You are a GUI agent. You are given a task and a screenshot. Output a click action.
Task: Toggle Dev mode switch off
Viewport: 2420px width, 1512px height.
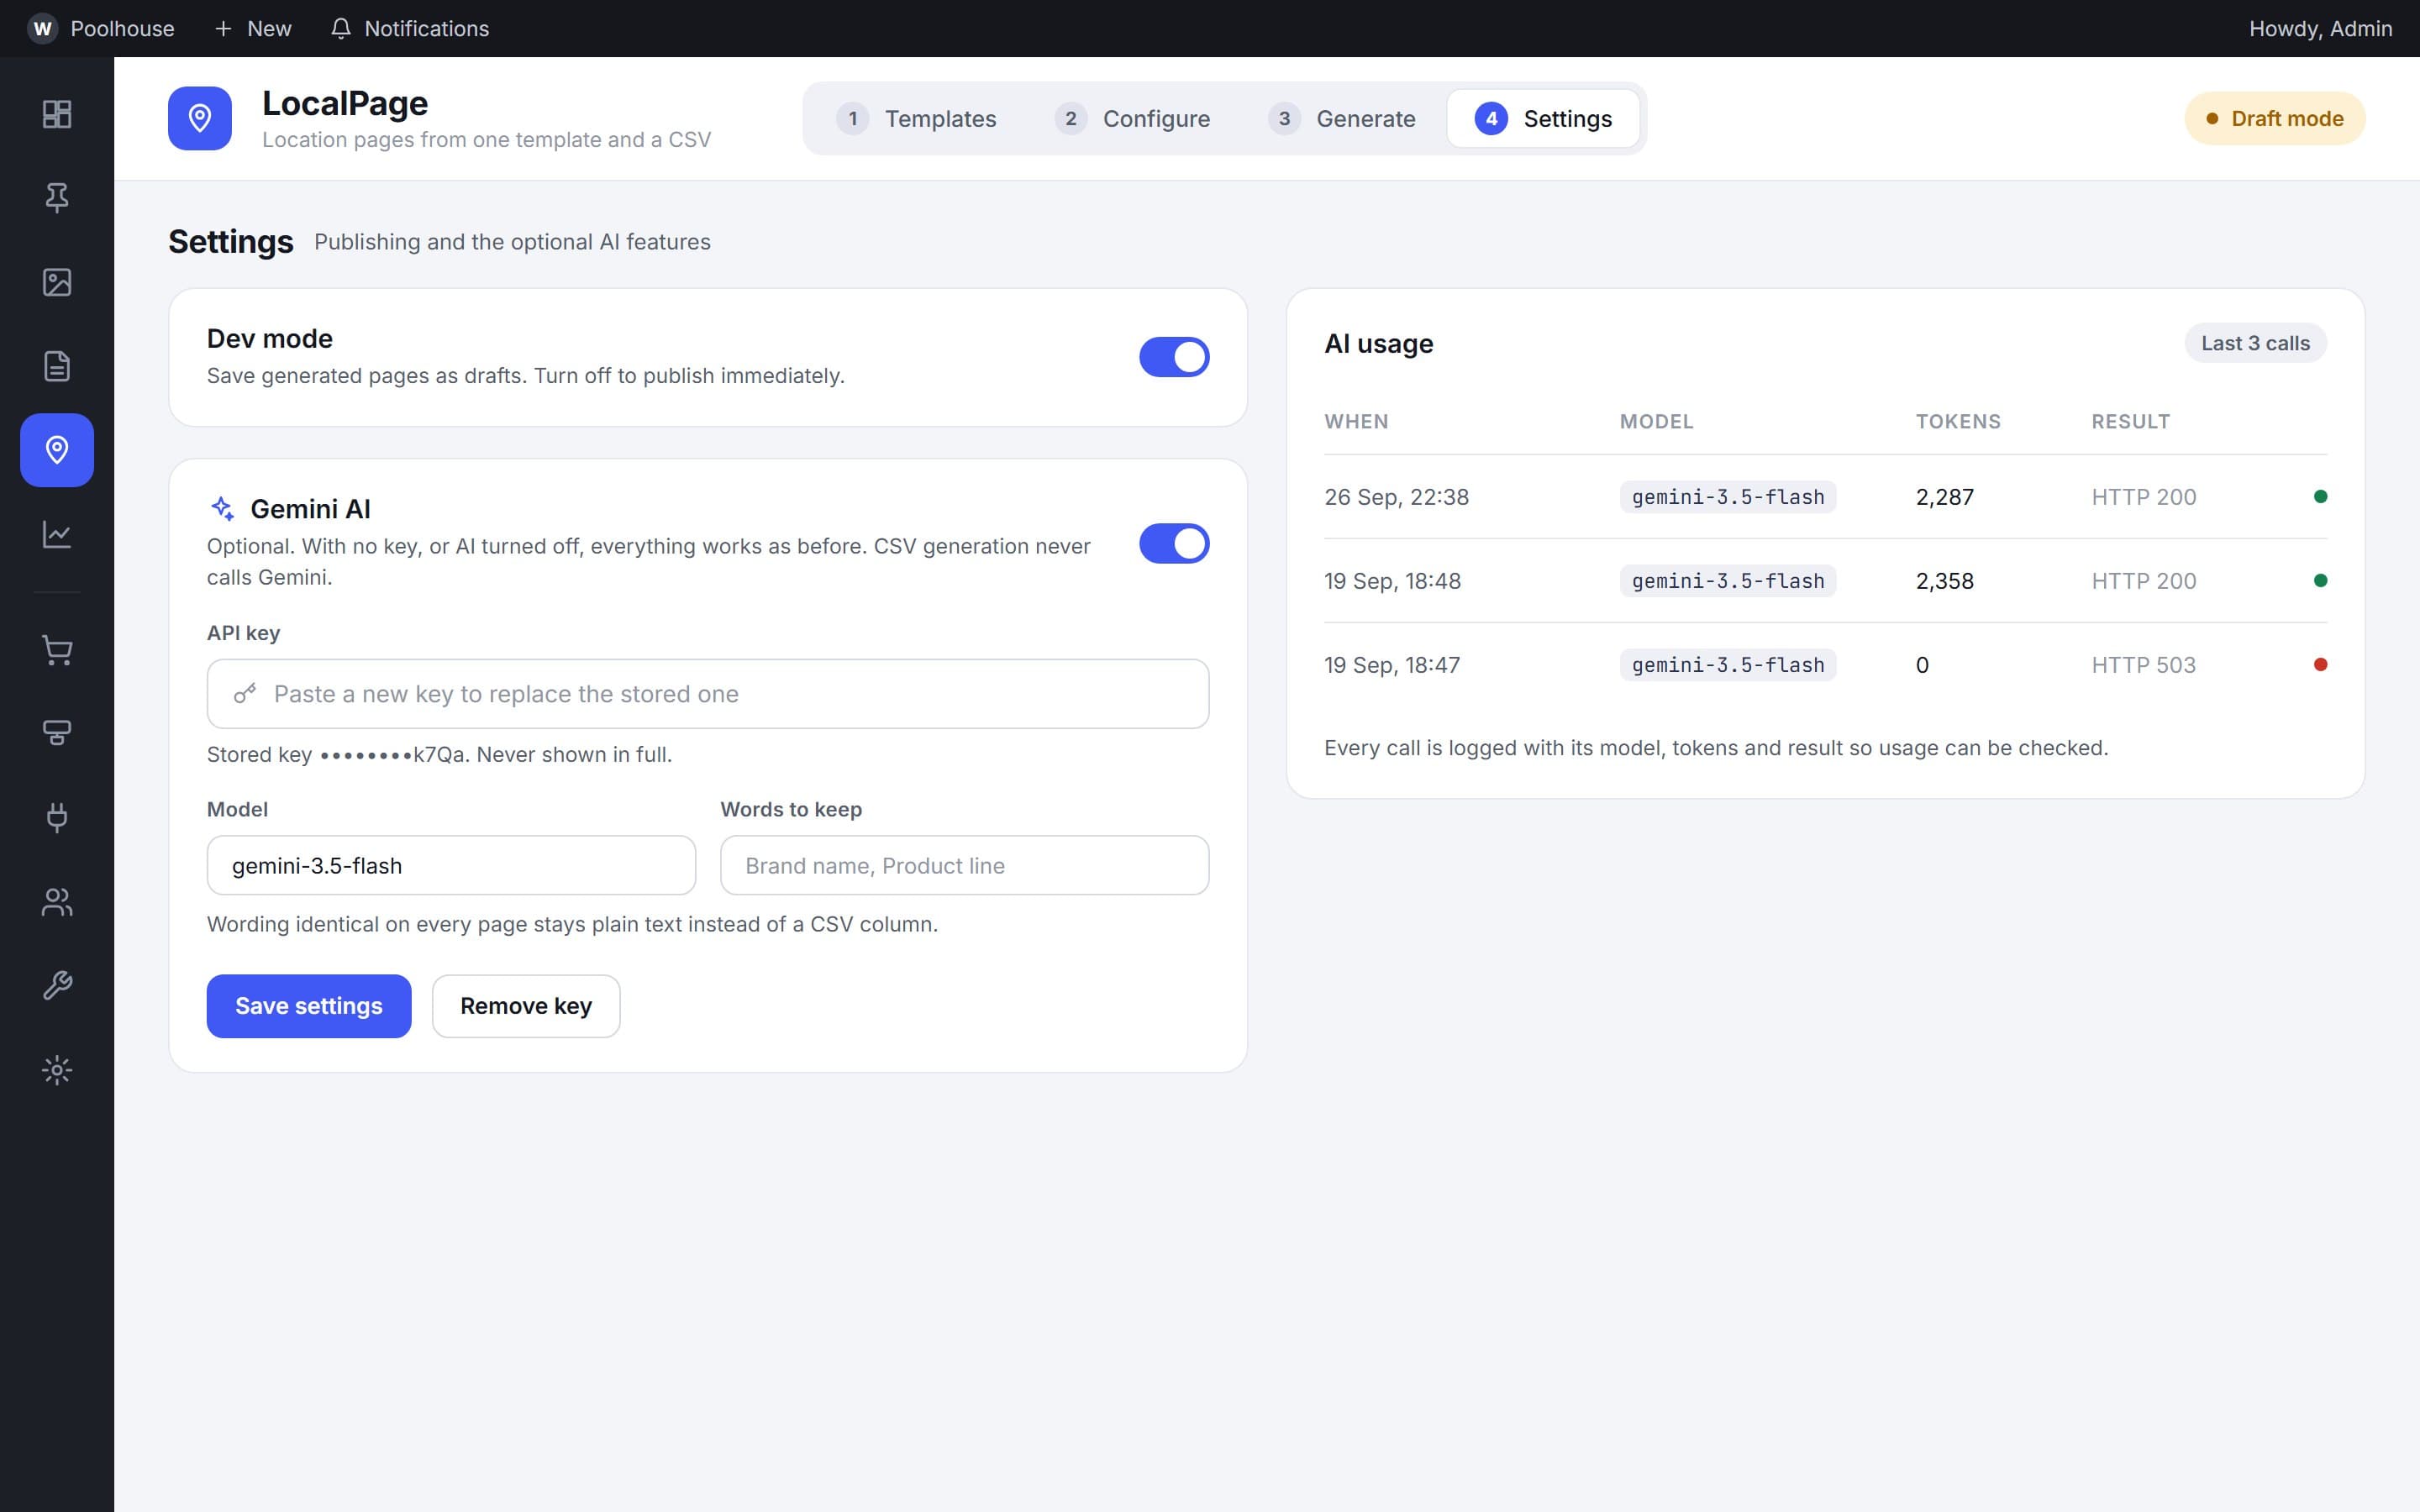click(1174, 357)
